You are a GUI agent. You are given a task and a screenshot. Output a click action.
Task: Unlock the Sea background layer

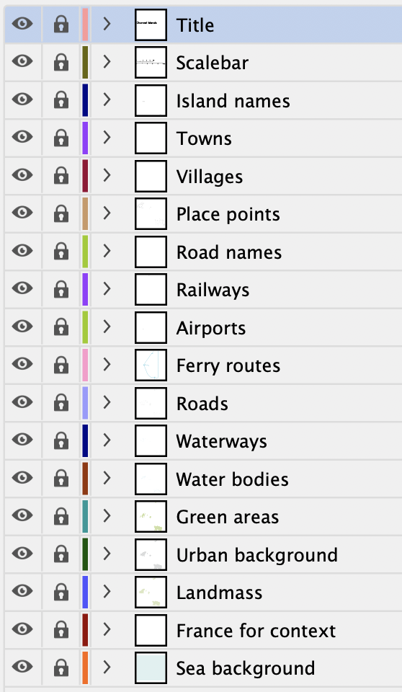tap(61, 667)
